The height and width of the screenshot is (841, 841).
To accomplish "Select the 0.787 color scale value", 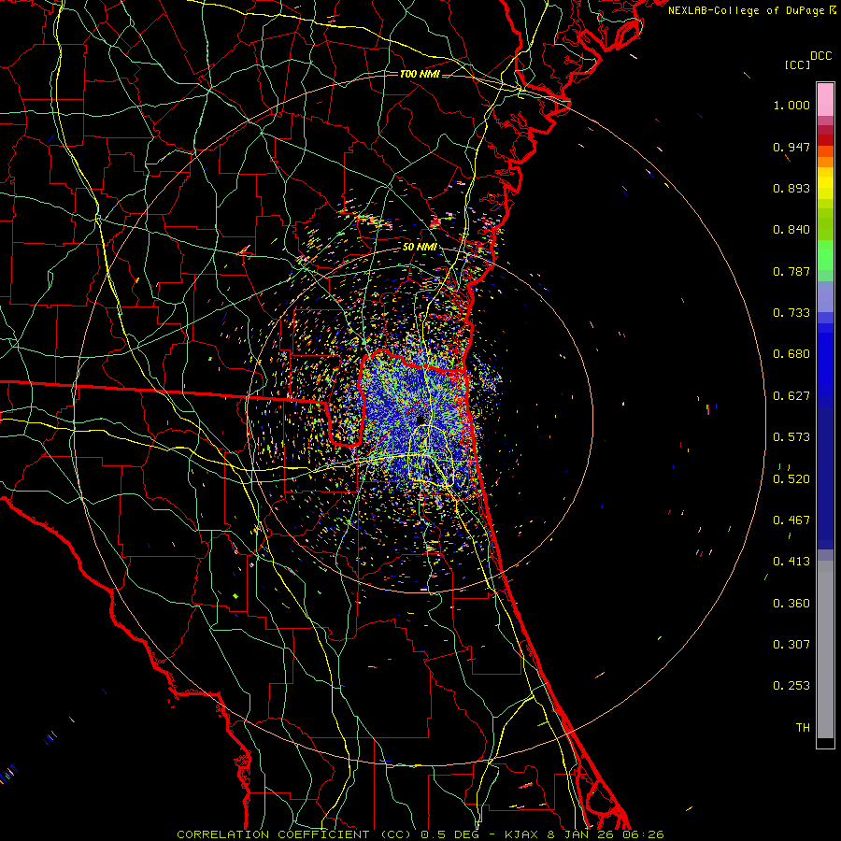I will (x=791, y=271).
